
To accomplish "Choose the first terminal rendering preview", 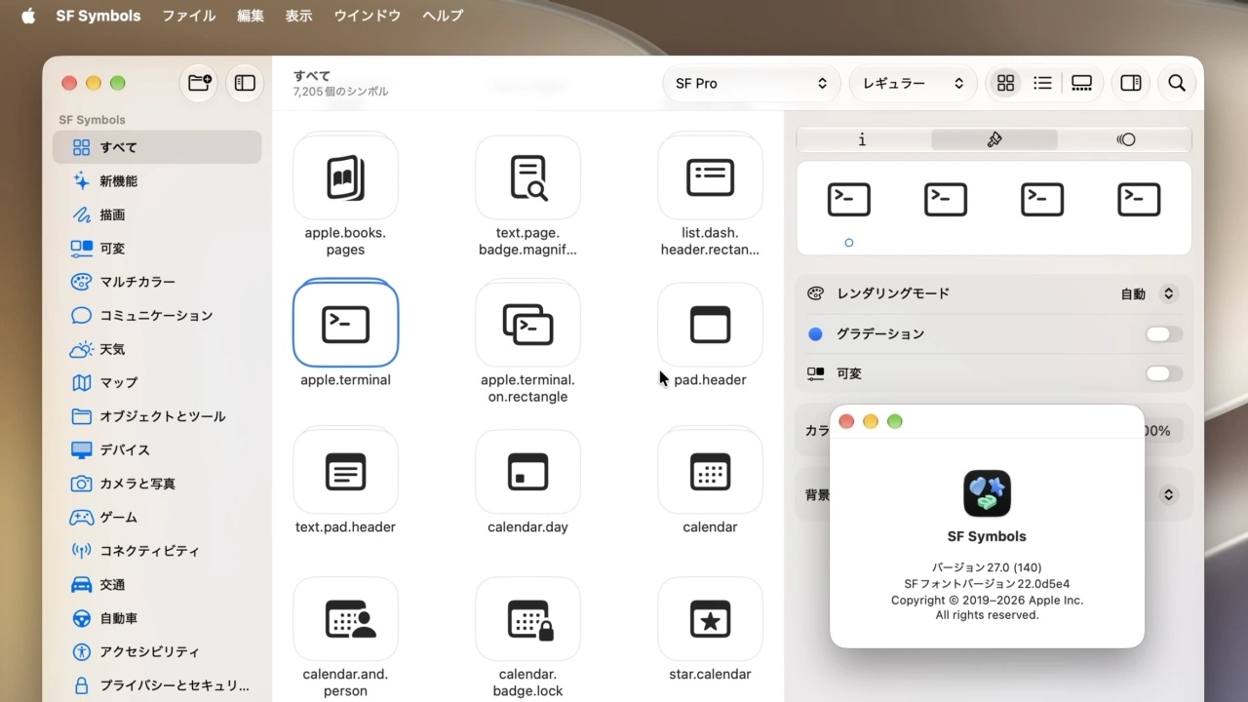I will tap(848, 199).
